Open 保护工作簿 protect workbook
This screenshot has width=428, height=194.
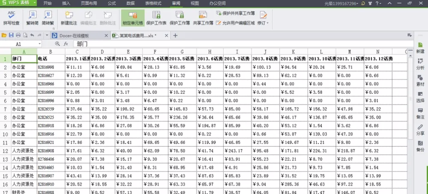(x=180, y=18)
